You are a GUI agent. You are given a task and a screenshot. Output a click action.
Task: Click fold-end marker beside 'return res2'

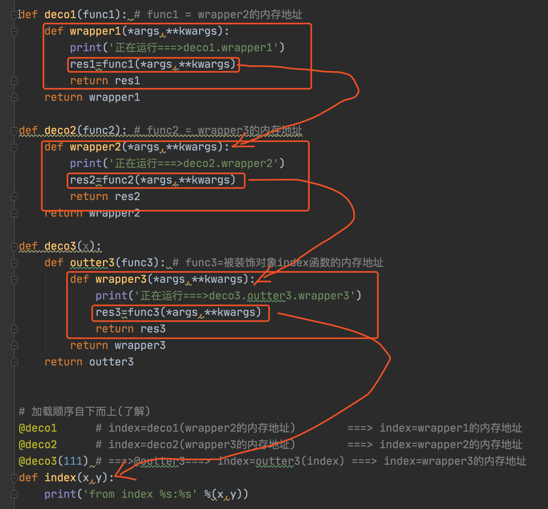pyautogui.click(x=14, y=196)
